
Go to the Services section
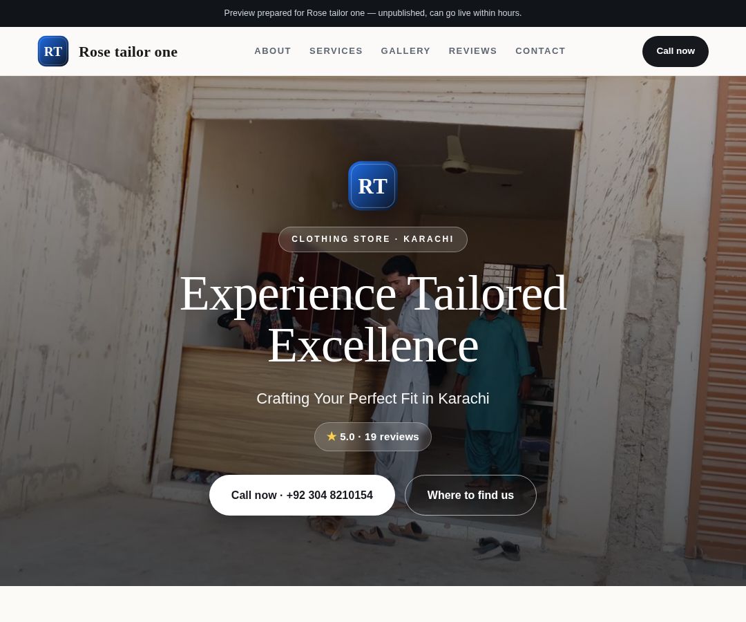point(336,51)
